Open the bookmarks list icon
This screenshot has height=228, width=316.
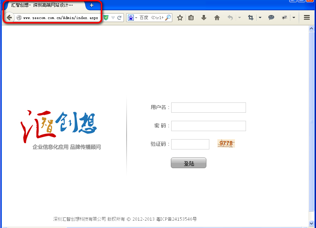click(x=191, y=18)
